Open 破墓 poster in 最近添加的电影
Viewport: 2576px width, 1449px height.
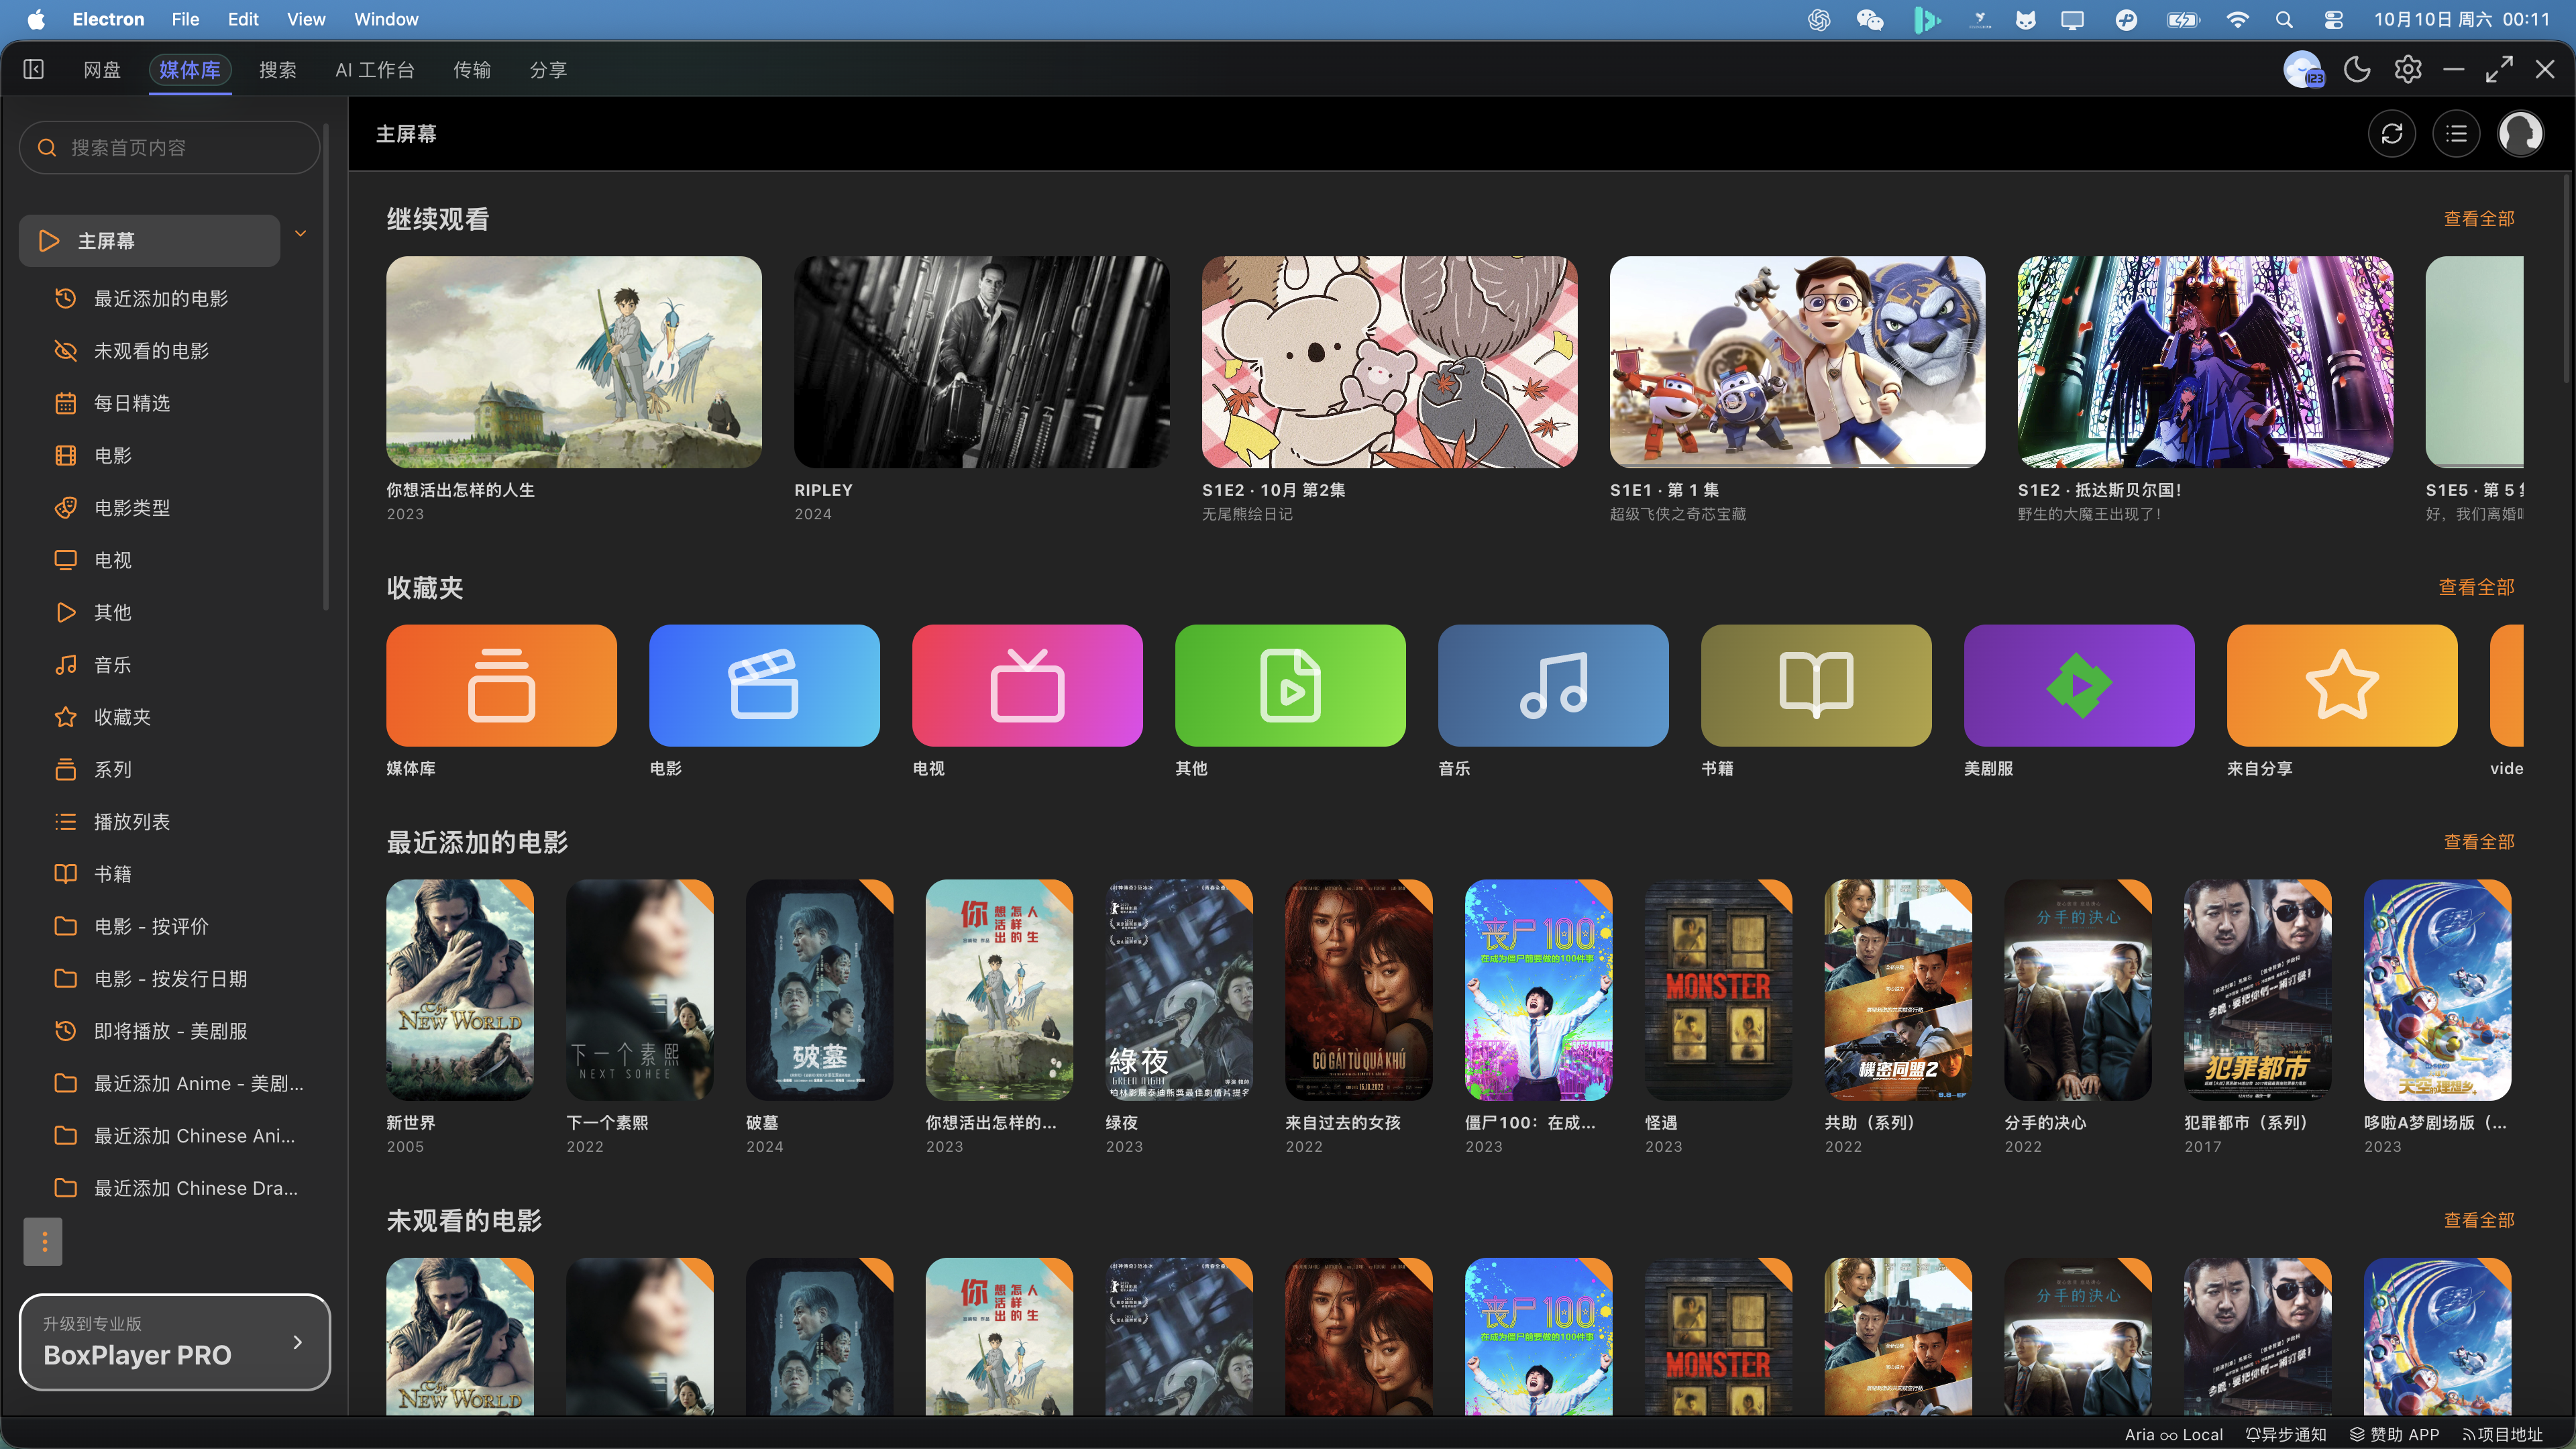(820, 990)
